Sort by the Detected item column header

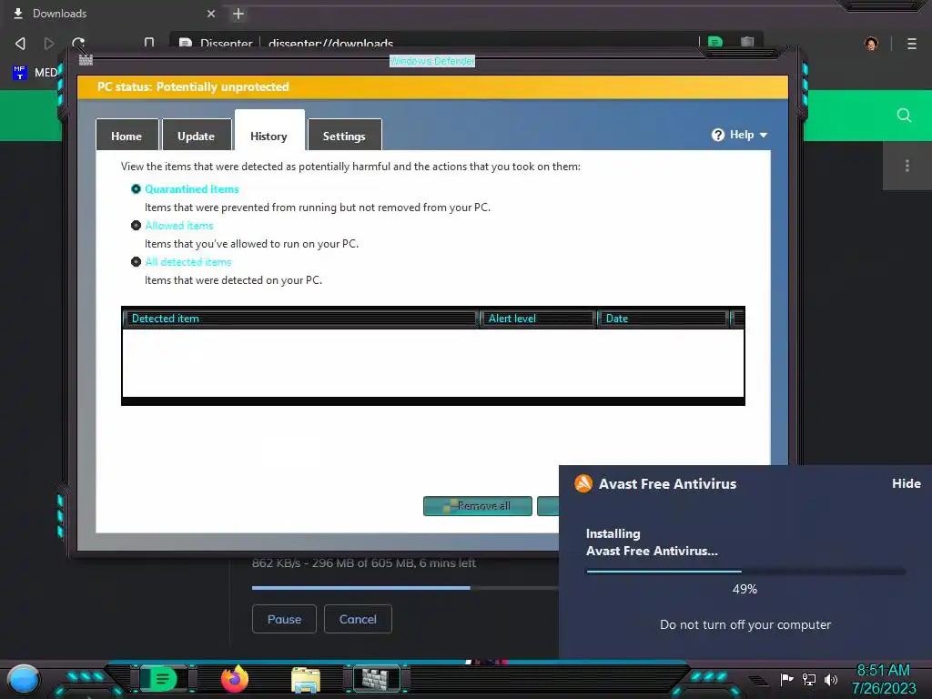pos(300,319)
